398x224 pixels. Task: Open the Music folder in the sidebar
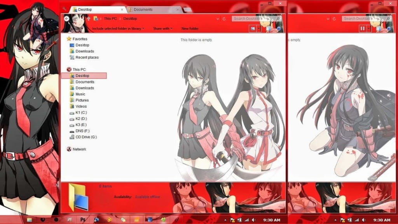point(80,94)
